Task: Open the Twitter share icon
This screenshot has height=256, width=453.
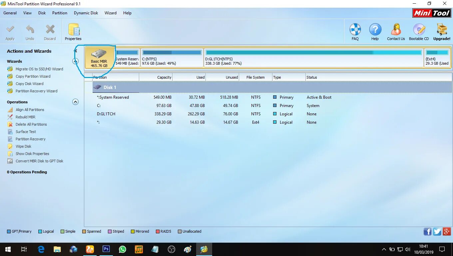Action: (x=437, y=231)
